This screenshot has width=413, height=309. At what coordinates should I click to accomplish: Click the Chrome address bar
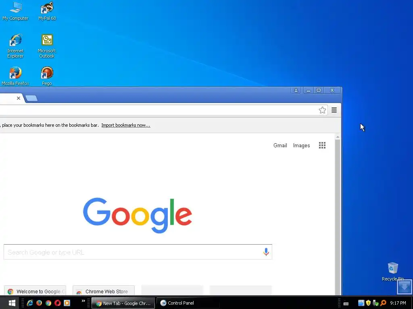pos(158,110)
